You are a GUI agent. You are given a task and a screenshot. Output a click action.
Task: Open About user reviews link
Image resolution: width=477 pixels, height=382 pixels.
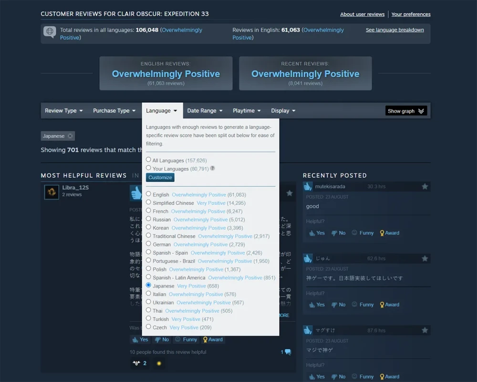pos(363,14)
